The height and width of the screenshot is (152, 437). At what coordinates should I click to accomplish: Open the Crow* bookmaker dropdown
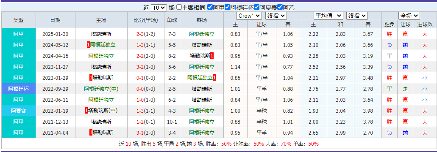pos(249,16)
